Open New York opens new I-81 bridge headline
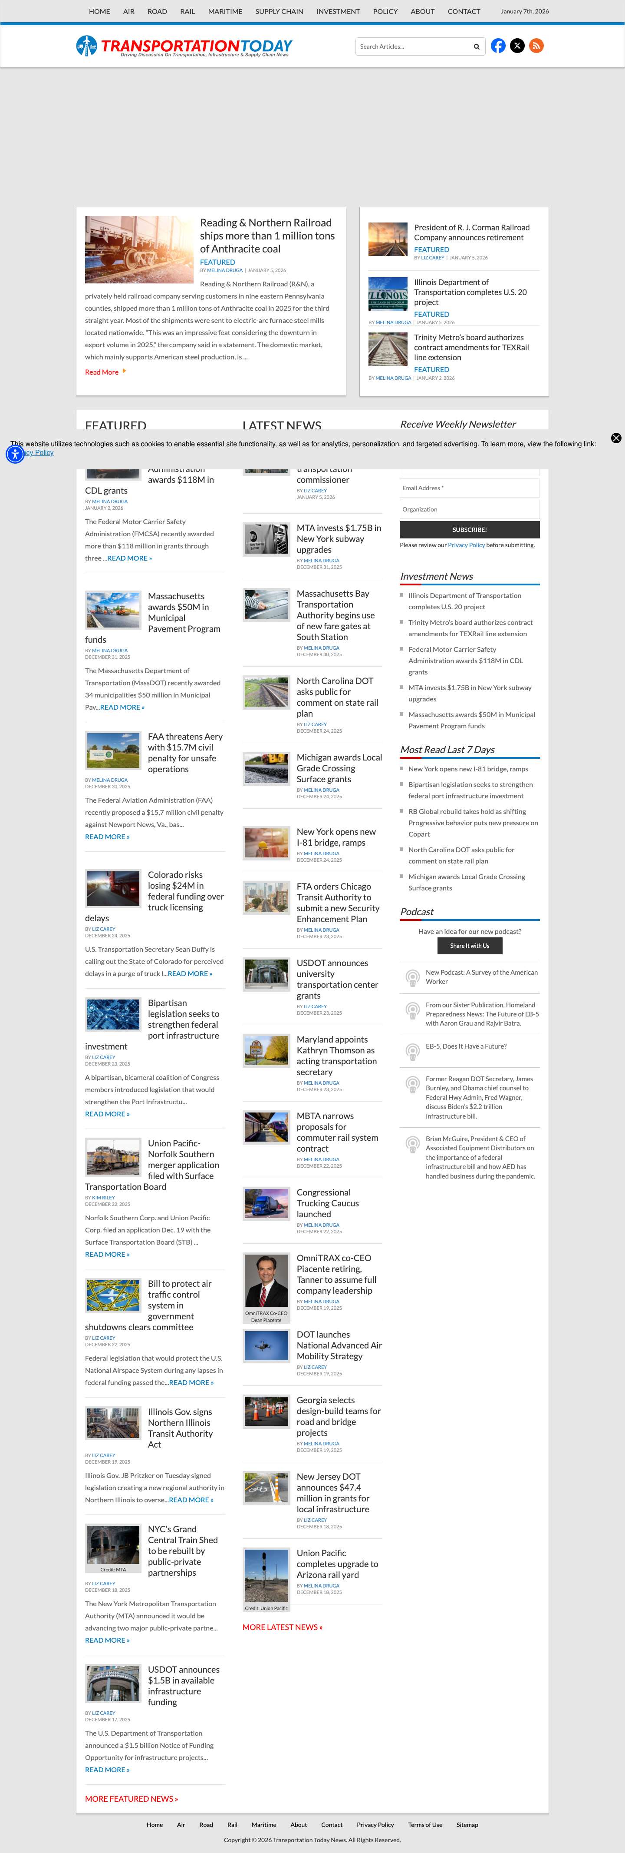The image size is (625, 1853). pyautogui.click(x=336, y=837)
